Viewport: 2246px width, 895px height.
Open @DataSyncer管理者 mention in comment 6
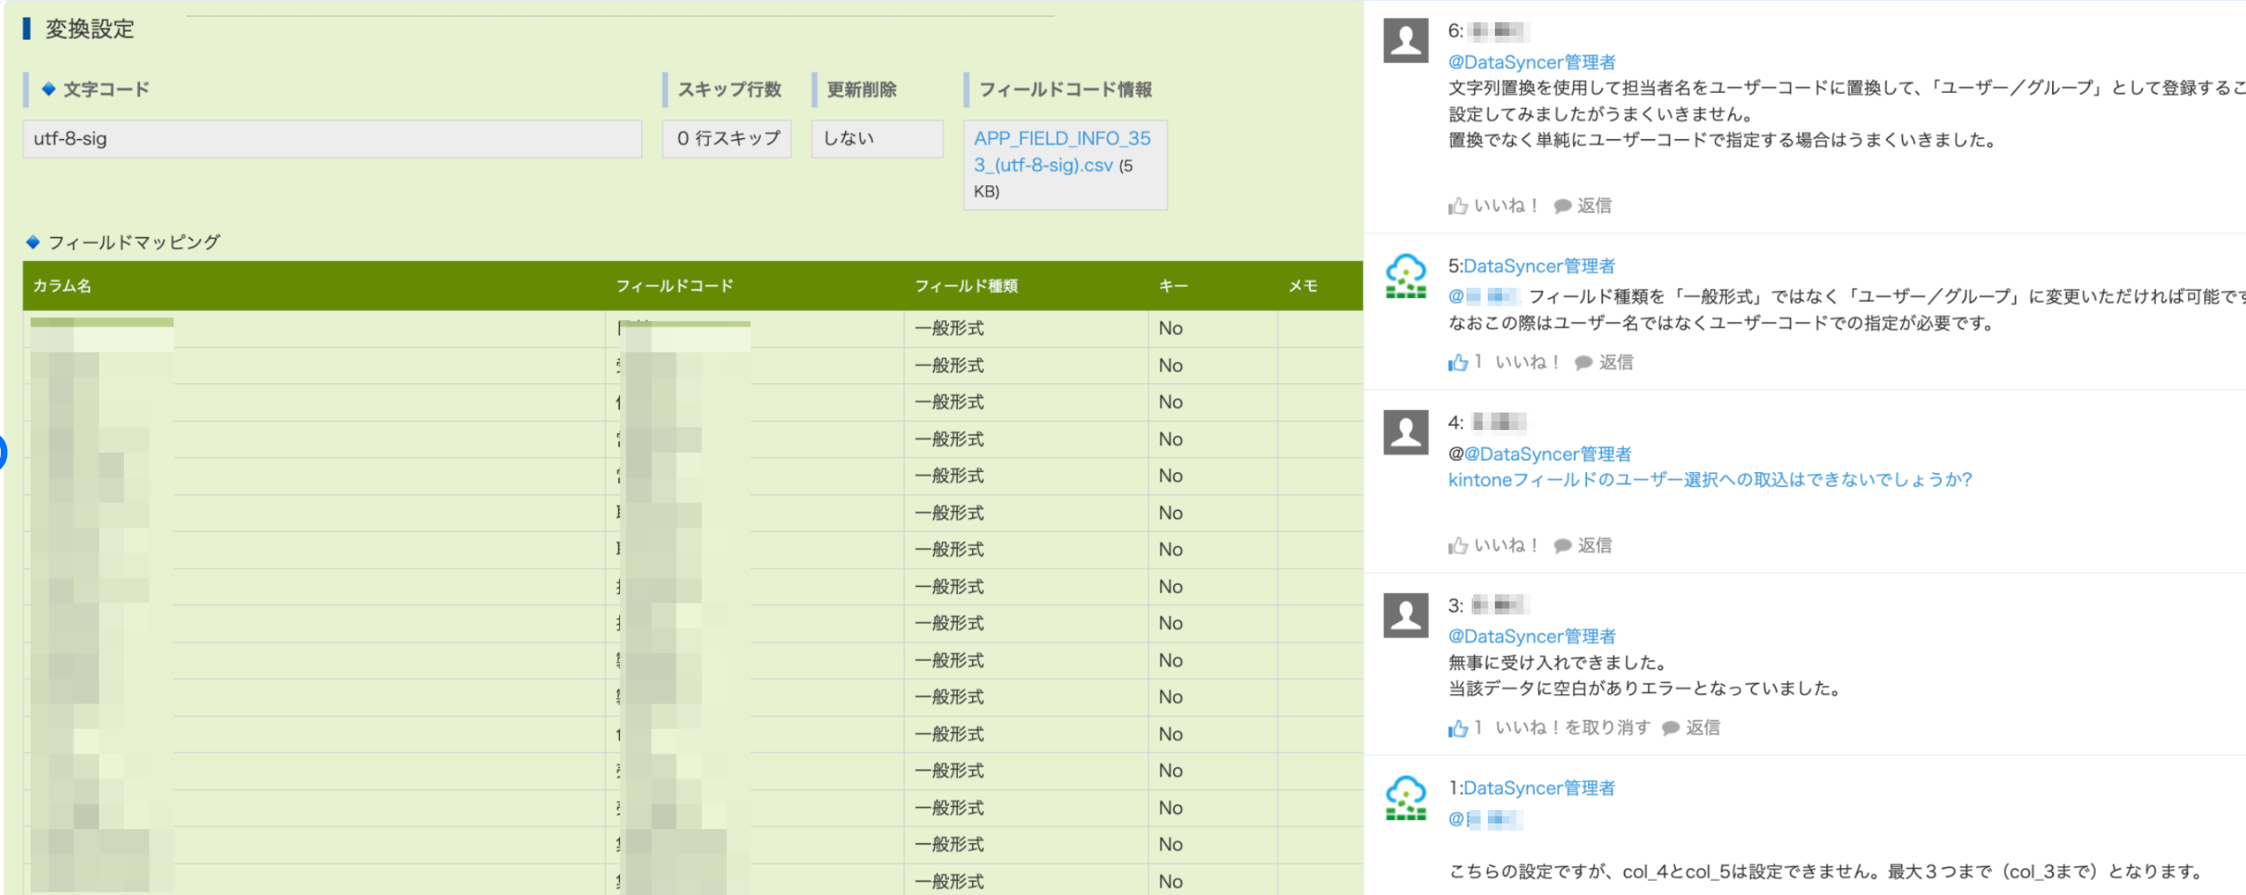point(1532,62)
